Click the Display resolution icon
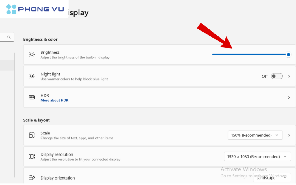296x185 pixels. tap(32, 157)
